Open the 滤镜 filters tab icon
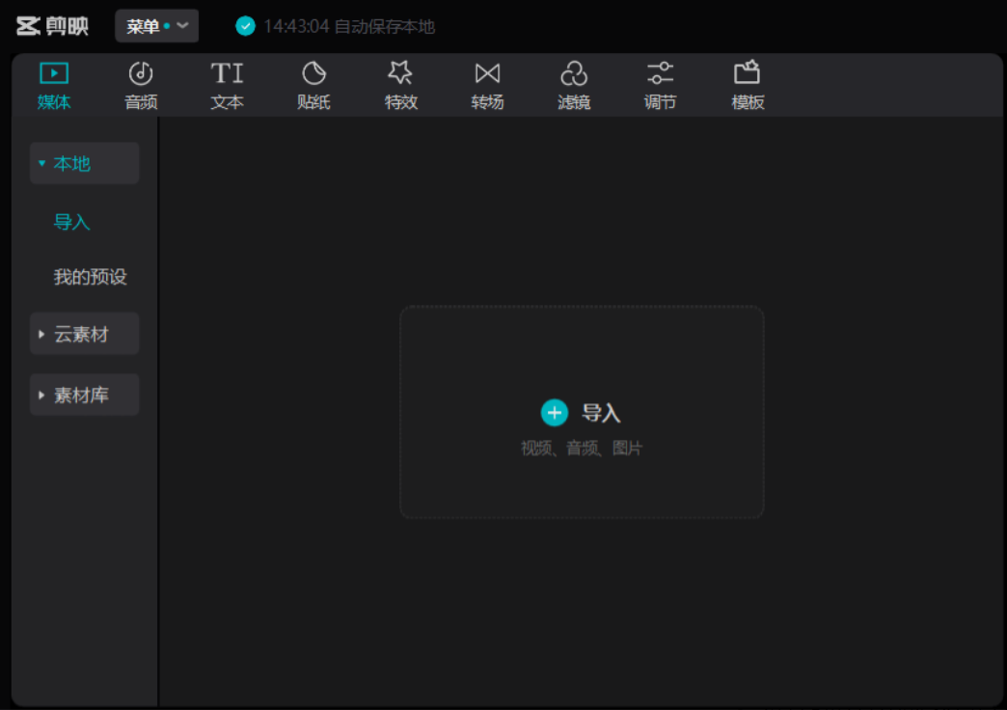 point(574,73)
